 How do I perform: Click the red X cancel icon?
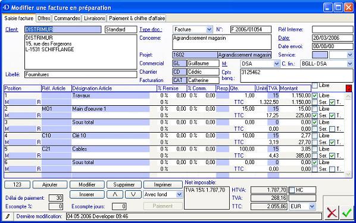tap(332, 213)
